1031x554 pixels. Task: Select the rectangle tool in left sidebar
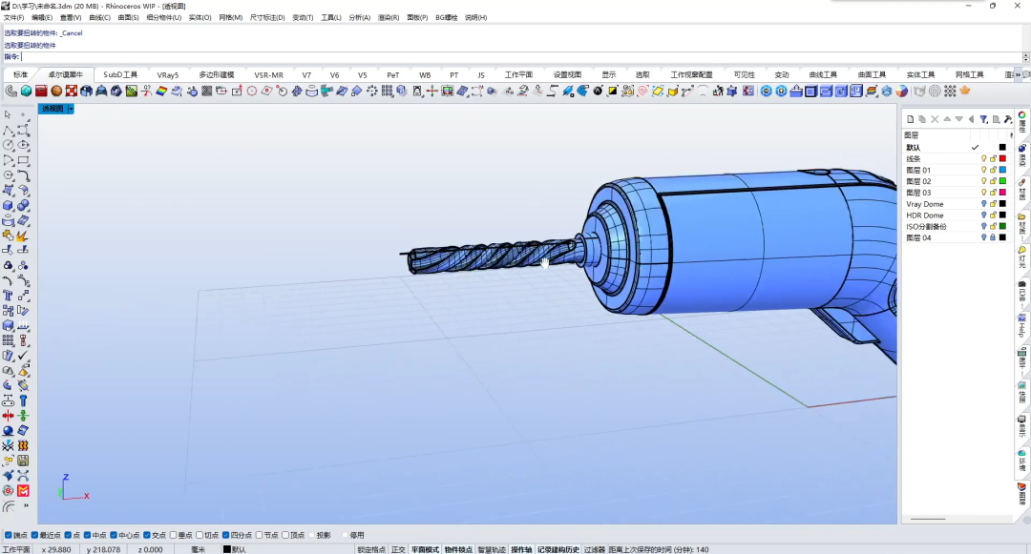point(23,160)
